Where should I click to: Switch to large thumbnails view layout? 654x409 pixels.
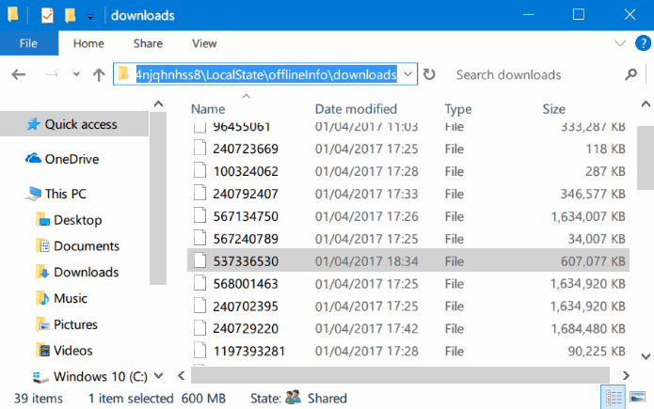point(637,397)
